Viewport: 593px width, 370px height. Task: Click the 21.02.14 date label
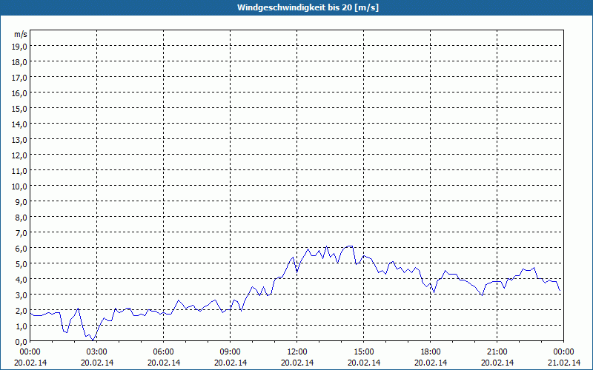[564, 363]
